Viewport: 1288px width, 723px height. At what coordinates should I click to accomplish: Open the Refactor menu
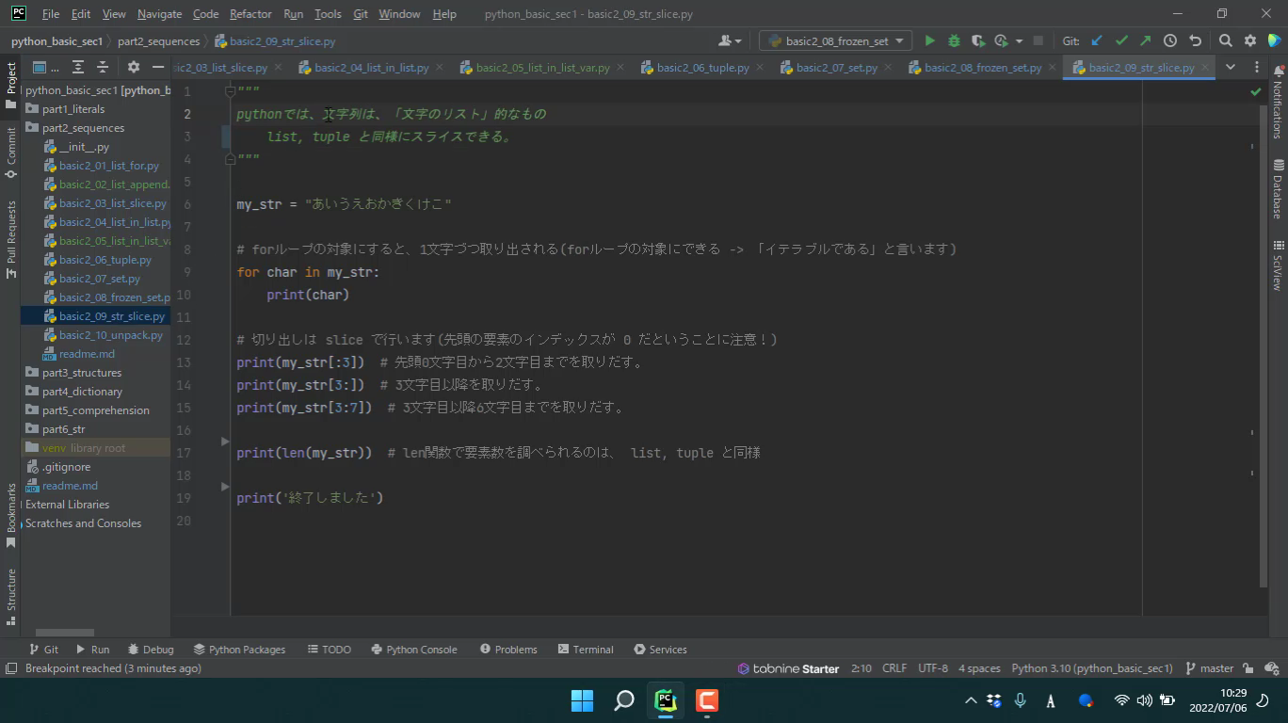click(x=250, y=14)
